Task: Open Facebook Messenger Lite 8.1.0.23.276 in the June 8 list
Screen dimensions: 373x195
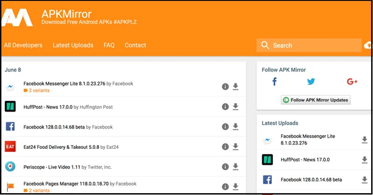Action: coord(64,84)
